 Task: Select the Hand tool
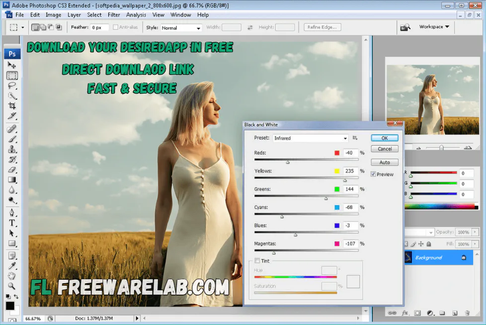coord(12,276)
